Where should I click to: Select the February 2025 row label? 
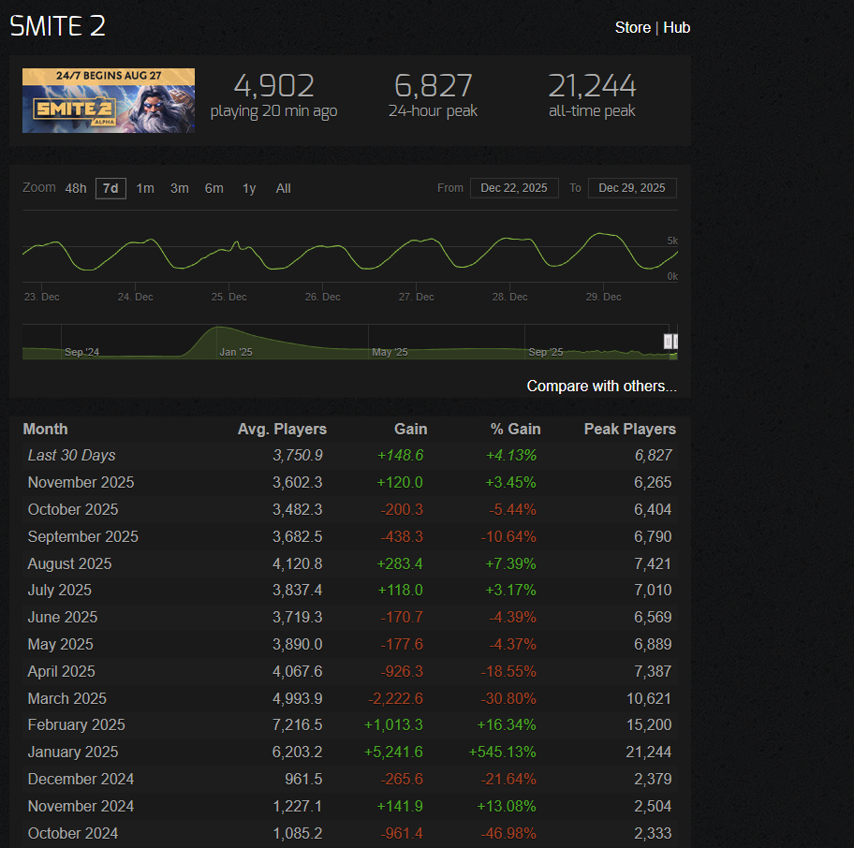coord(76,725)
